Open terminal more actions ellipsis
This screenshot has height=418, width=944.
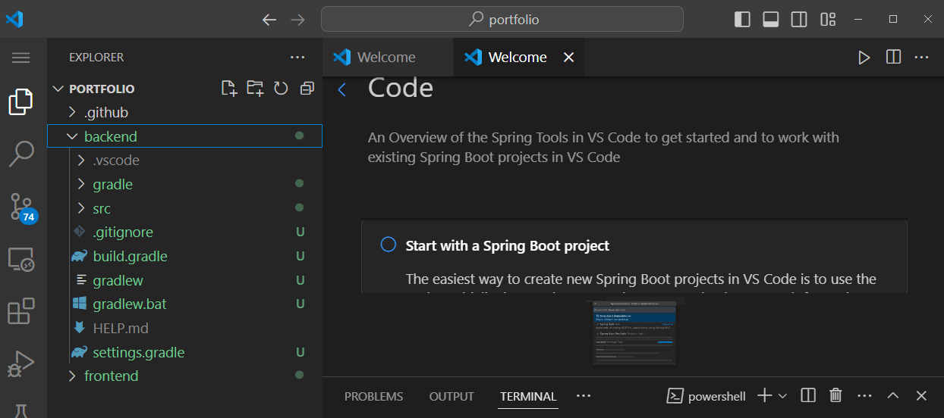coord(864,395)
